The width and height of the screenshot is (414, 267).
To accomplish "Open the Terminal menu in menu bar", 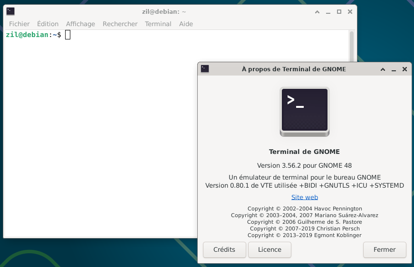I will click(x=158, y=24).
